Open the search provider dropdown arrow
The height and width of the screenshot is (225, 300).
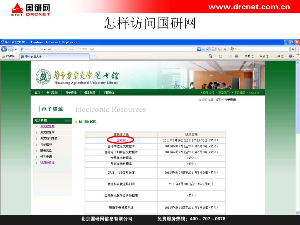(297, 49)
